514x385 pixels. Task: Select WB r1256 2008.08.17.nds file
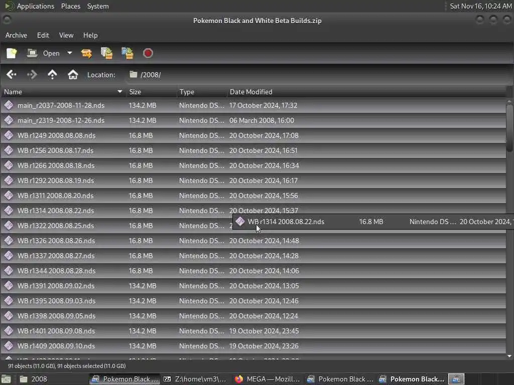click(253, 150)
